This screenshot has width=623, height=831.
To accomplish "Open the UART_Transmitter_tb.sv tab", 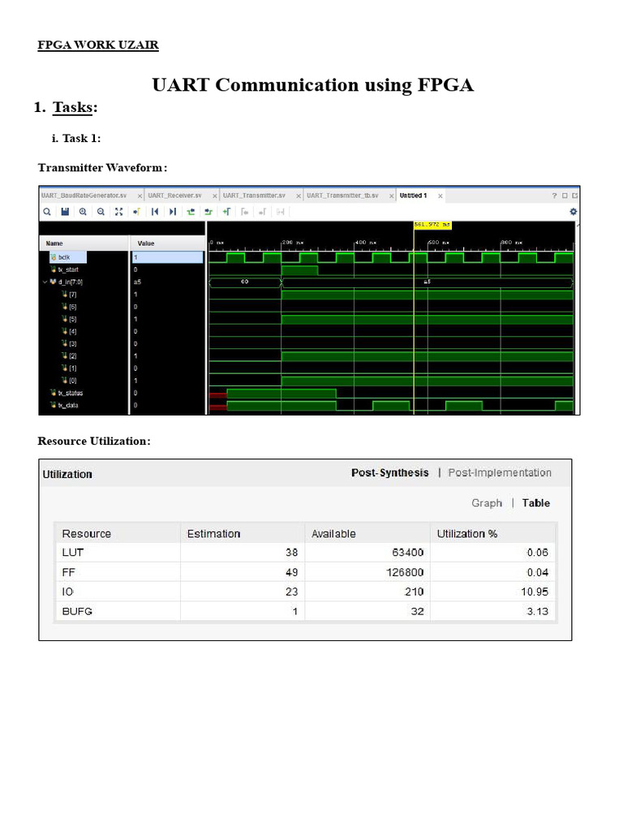I will (x=343, y=196).
